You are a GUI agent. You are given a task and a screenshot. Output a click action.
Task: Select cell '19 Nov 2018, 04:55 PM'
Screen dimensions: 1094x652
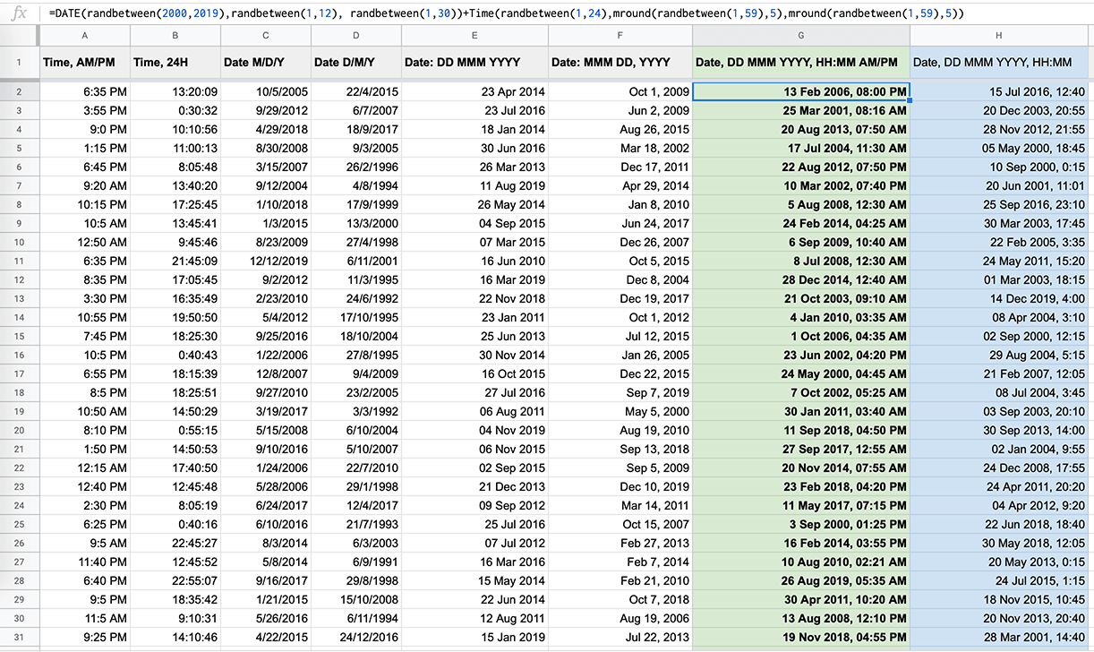tap(801, 637)
